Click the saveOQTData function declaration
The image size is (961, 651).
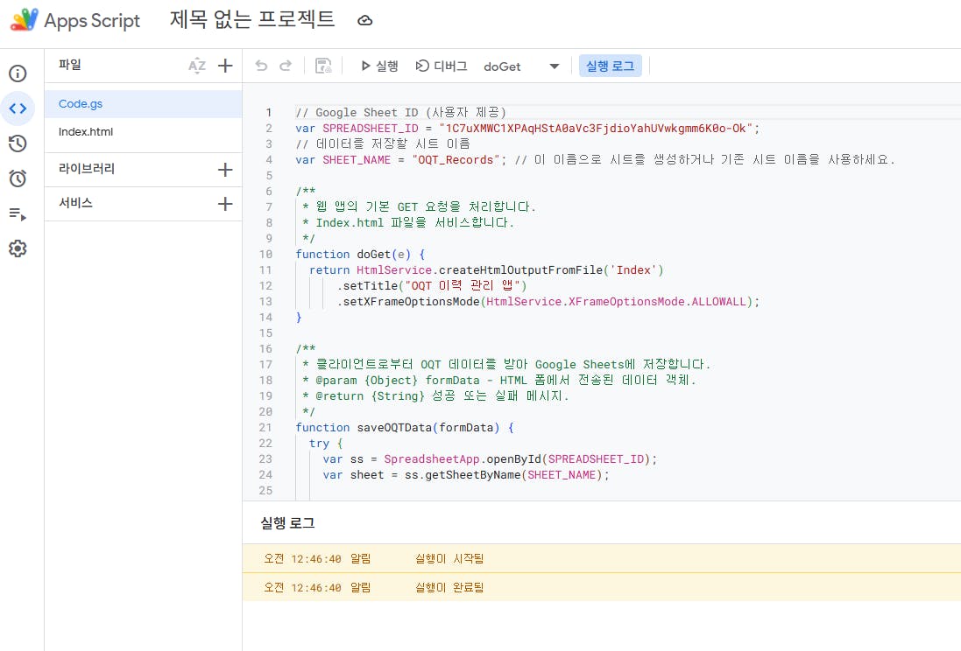coord(405,428)
